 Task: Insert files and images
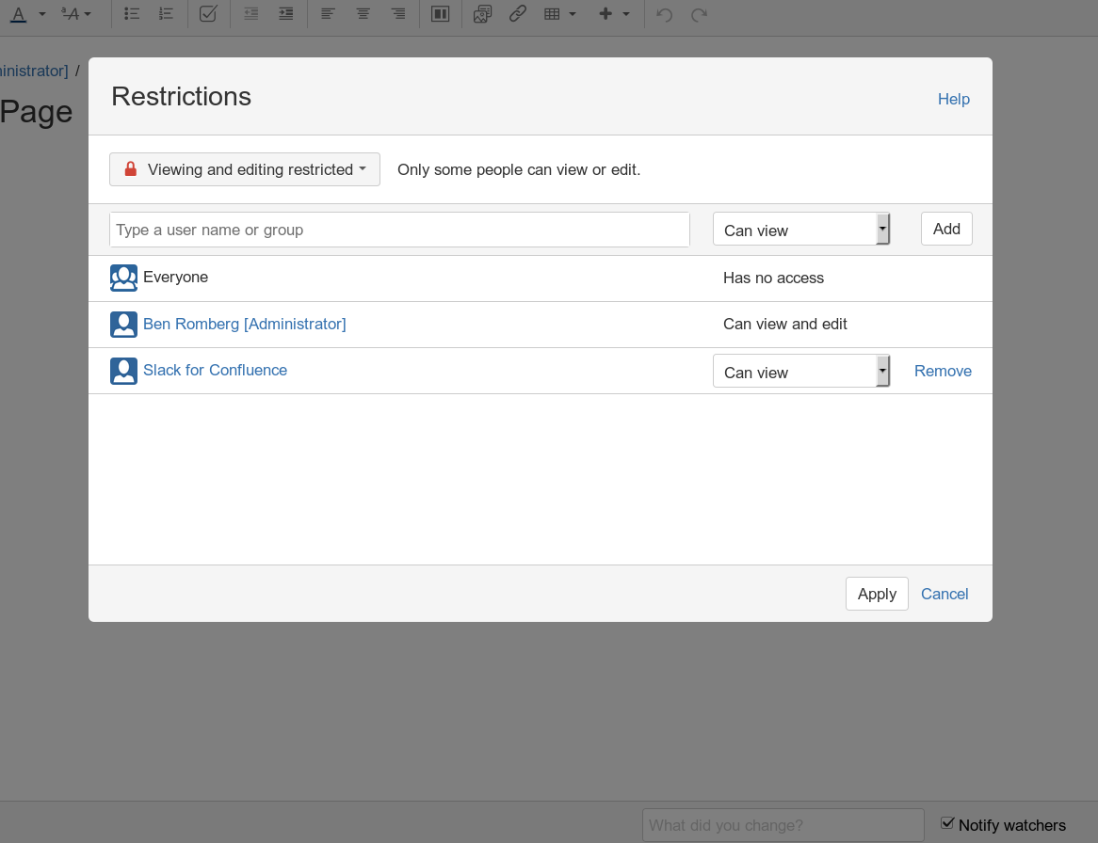[x=482, y=14]
